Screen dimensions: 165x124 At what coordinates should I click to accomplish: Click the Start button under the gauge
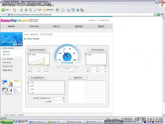point(67,69)
